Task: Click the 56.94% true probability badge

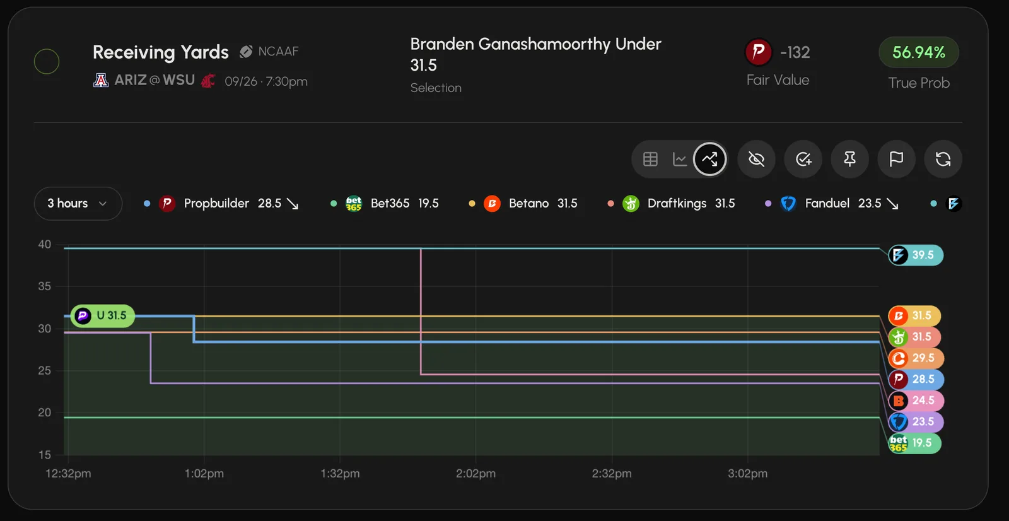Action: click(x=919, y=52)
